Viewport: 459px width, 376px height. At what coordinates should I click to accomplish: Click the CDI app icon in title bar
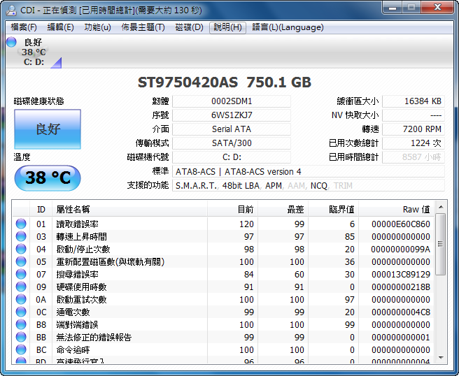12,10
